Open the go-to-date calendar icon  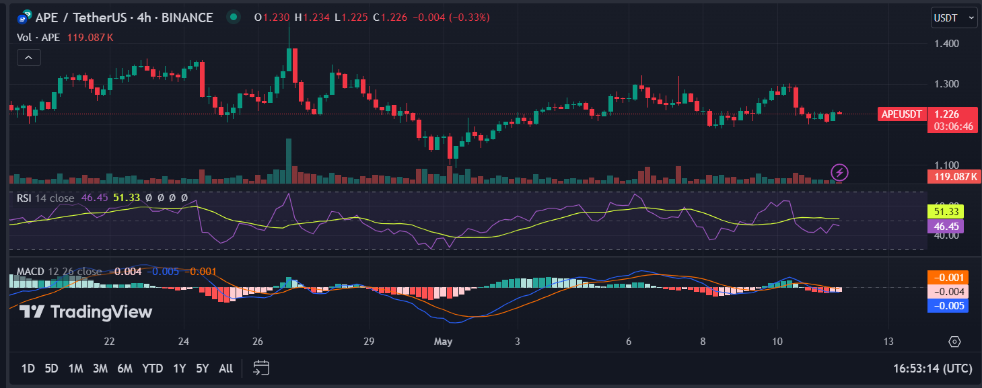point(261,368)
